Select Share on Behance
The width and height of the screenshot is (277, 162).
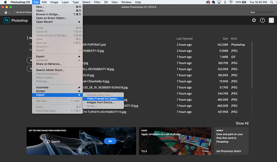(57, 64)
